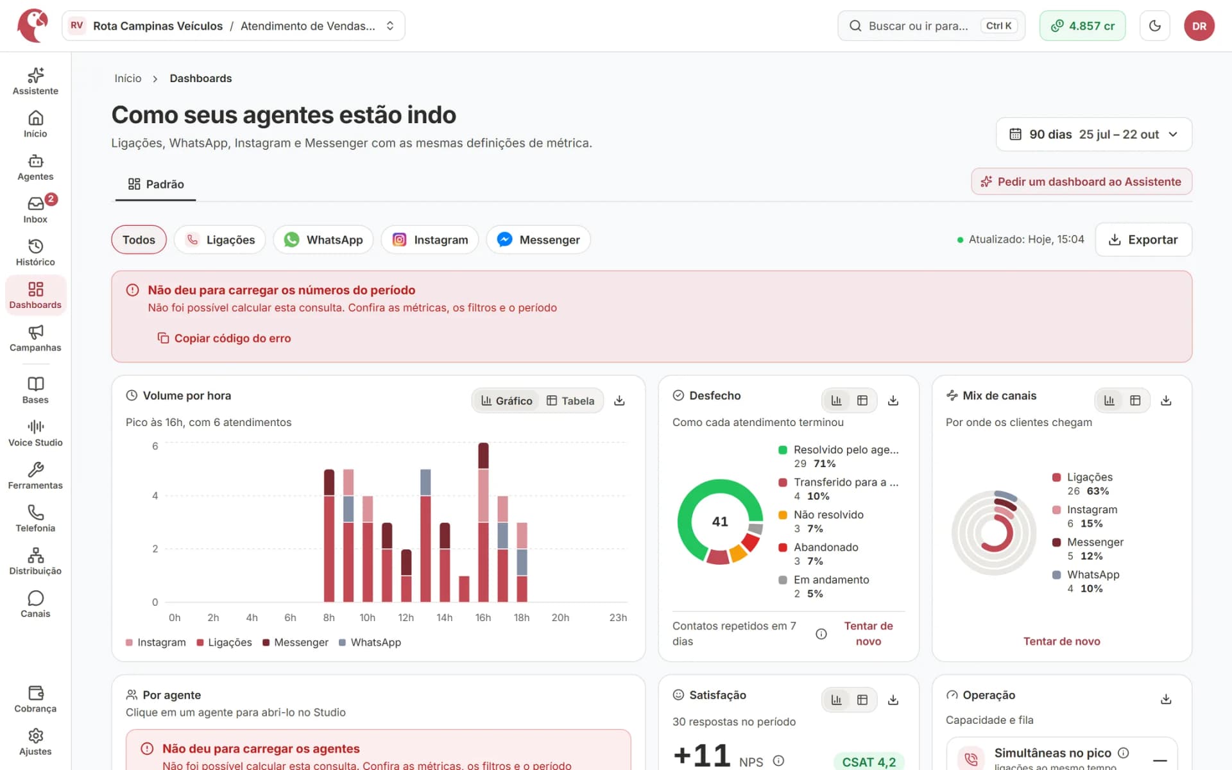Open Telefonia section
Image resolution: width=1232 pixels, height=770 pixels.
35,518
